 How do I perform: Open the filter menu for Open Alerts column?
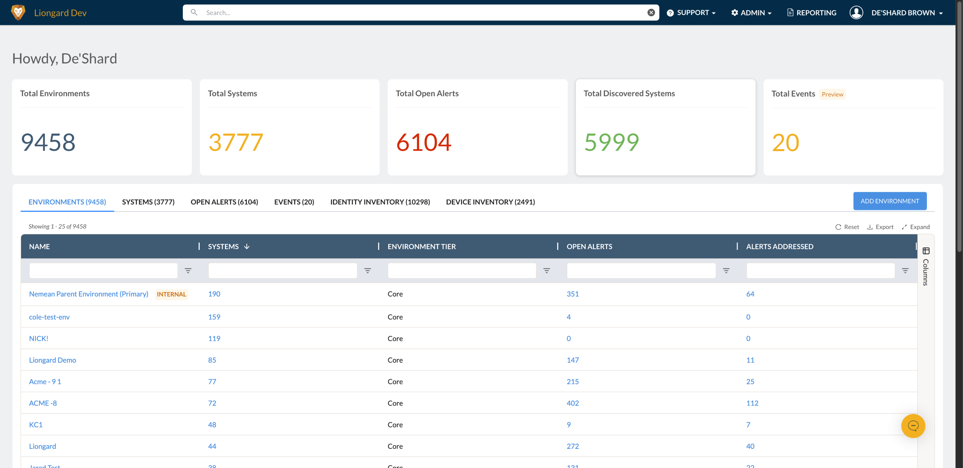(x=726, y=271)
